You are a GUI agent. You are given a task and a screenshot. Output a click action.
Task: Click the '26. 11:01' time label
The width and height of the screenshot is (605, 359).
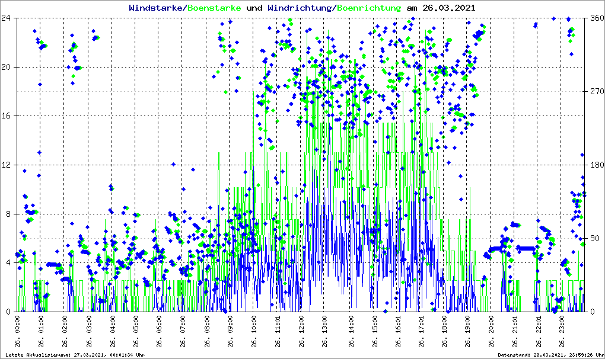[278, 332]
